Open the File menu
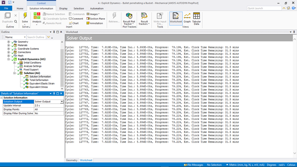The width and height of the screenshot is (297, 167). point(6,8)
